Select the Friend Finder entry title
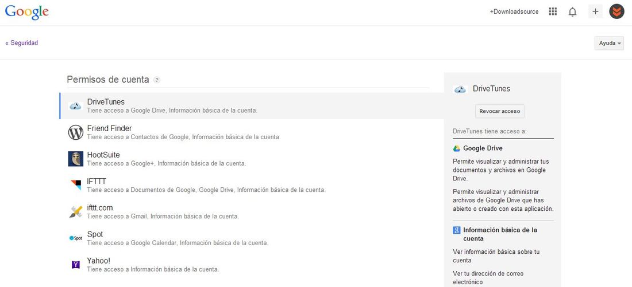 click(x=109, y=128)
